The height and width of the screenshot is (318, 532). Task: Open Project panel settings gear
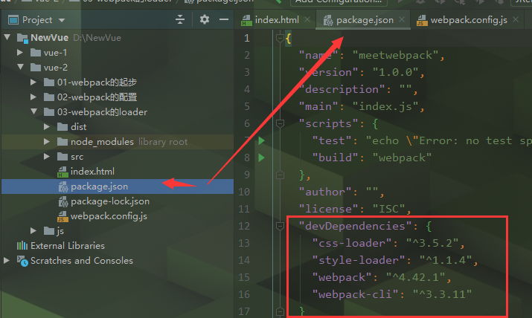(205, 19)
